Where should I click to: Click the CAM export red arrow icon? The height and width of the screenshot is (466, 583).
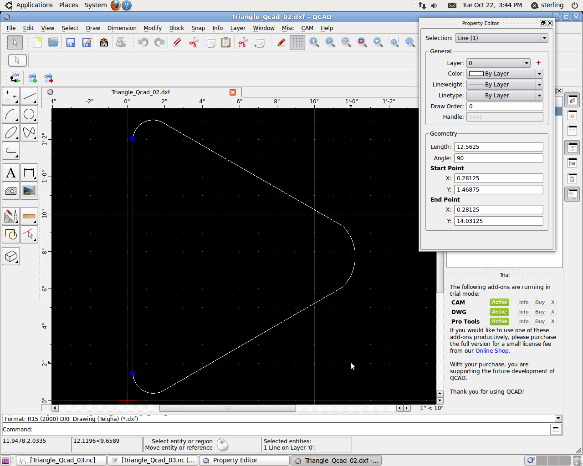click(x=49, y=78)
